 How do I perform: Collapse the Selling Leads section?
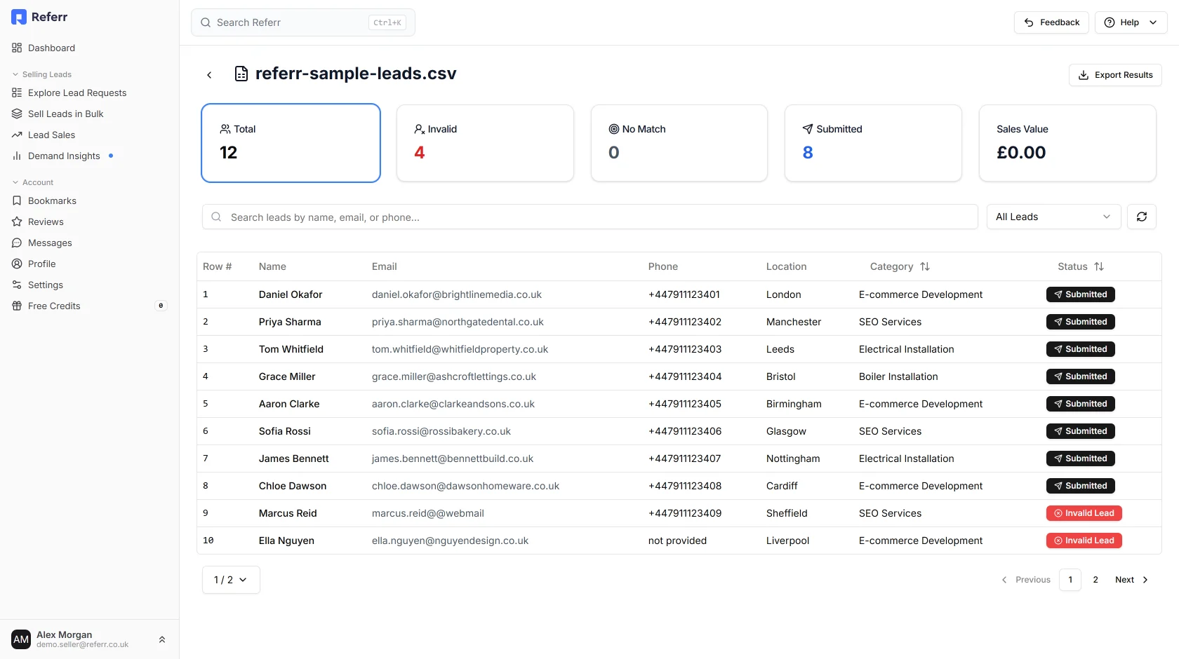[x=42, y=74]
